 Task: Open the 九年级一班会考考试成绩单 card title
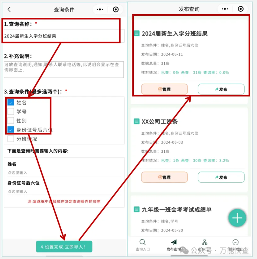point(177,209)
